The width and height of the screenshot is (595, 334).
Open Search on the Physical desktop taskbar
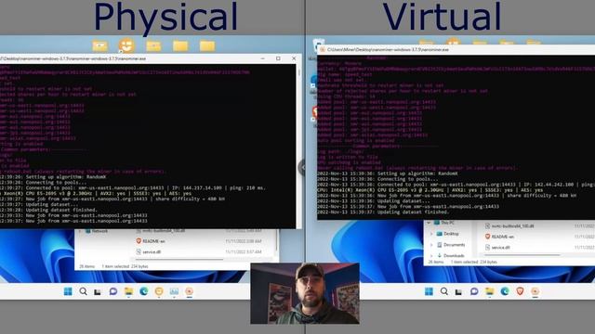point(83,291)
